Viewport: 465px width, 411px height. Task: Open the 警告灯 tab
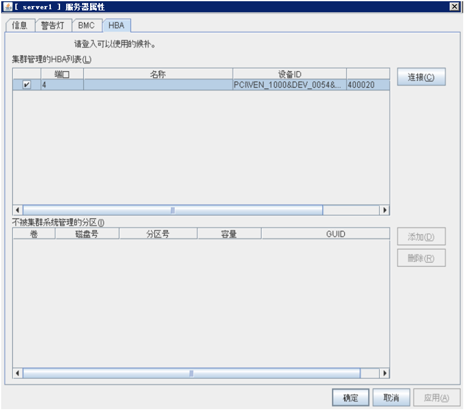tap(53, 26)
